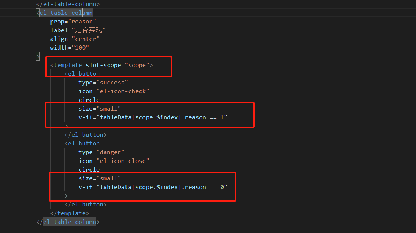Click the circle attribute under el-icon-close

click(x=89, y=170)
